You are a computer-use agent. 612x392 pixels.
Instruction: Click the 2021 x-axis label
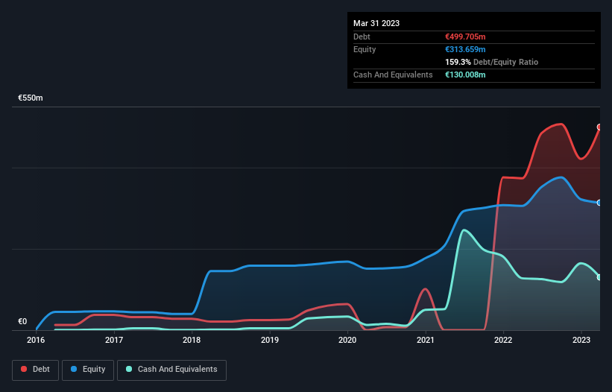[426, 340]
